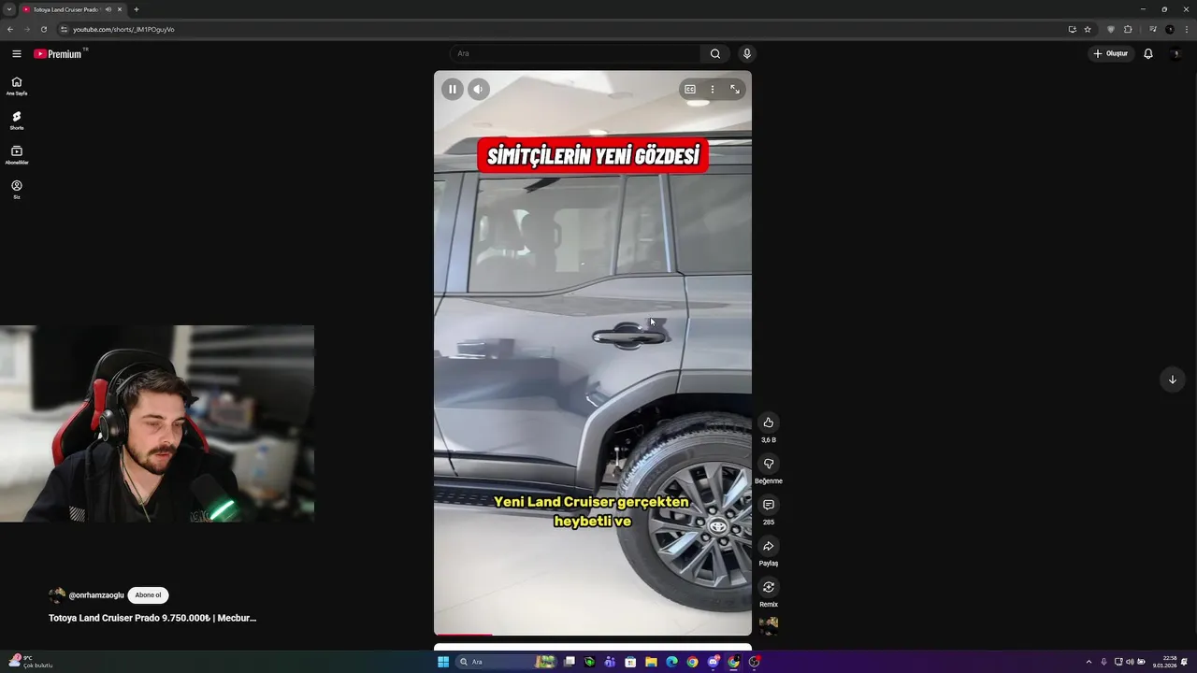The height and width of the screenshot is (673, 1197).
Task: Open Microsoft Store from taskbar
Action: pos(630,662)
